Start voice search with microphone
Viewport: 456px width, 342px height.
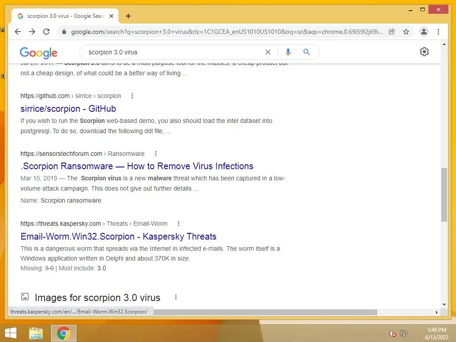point(288,52)
